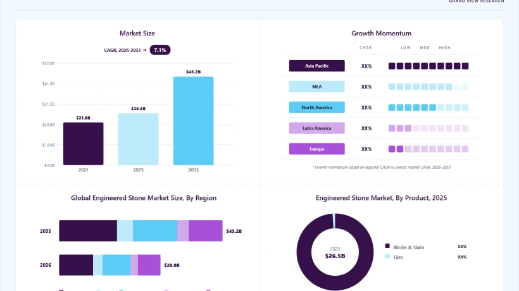Click the 7.1% CAGR badge

pyautogui.click(x=160, y=50)
